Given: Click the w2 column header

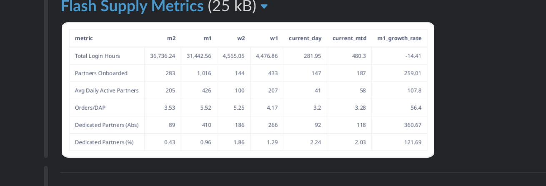Looking at the screenshot, I should tap(241, 38).
